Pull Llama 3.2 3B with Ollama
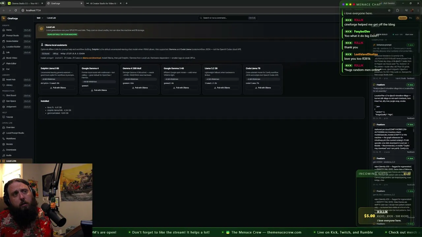 click(x=222, y=88)
